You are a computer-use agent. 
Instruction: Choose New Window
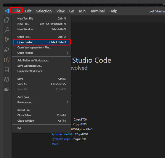click(41, 29)
